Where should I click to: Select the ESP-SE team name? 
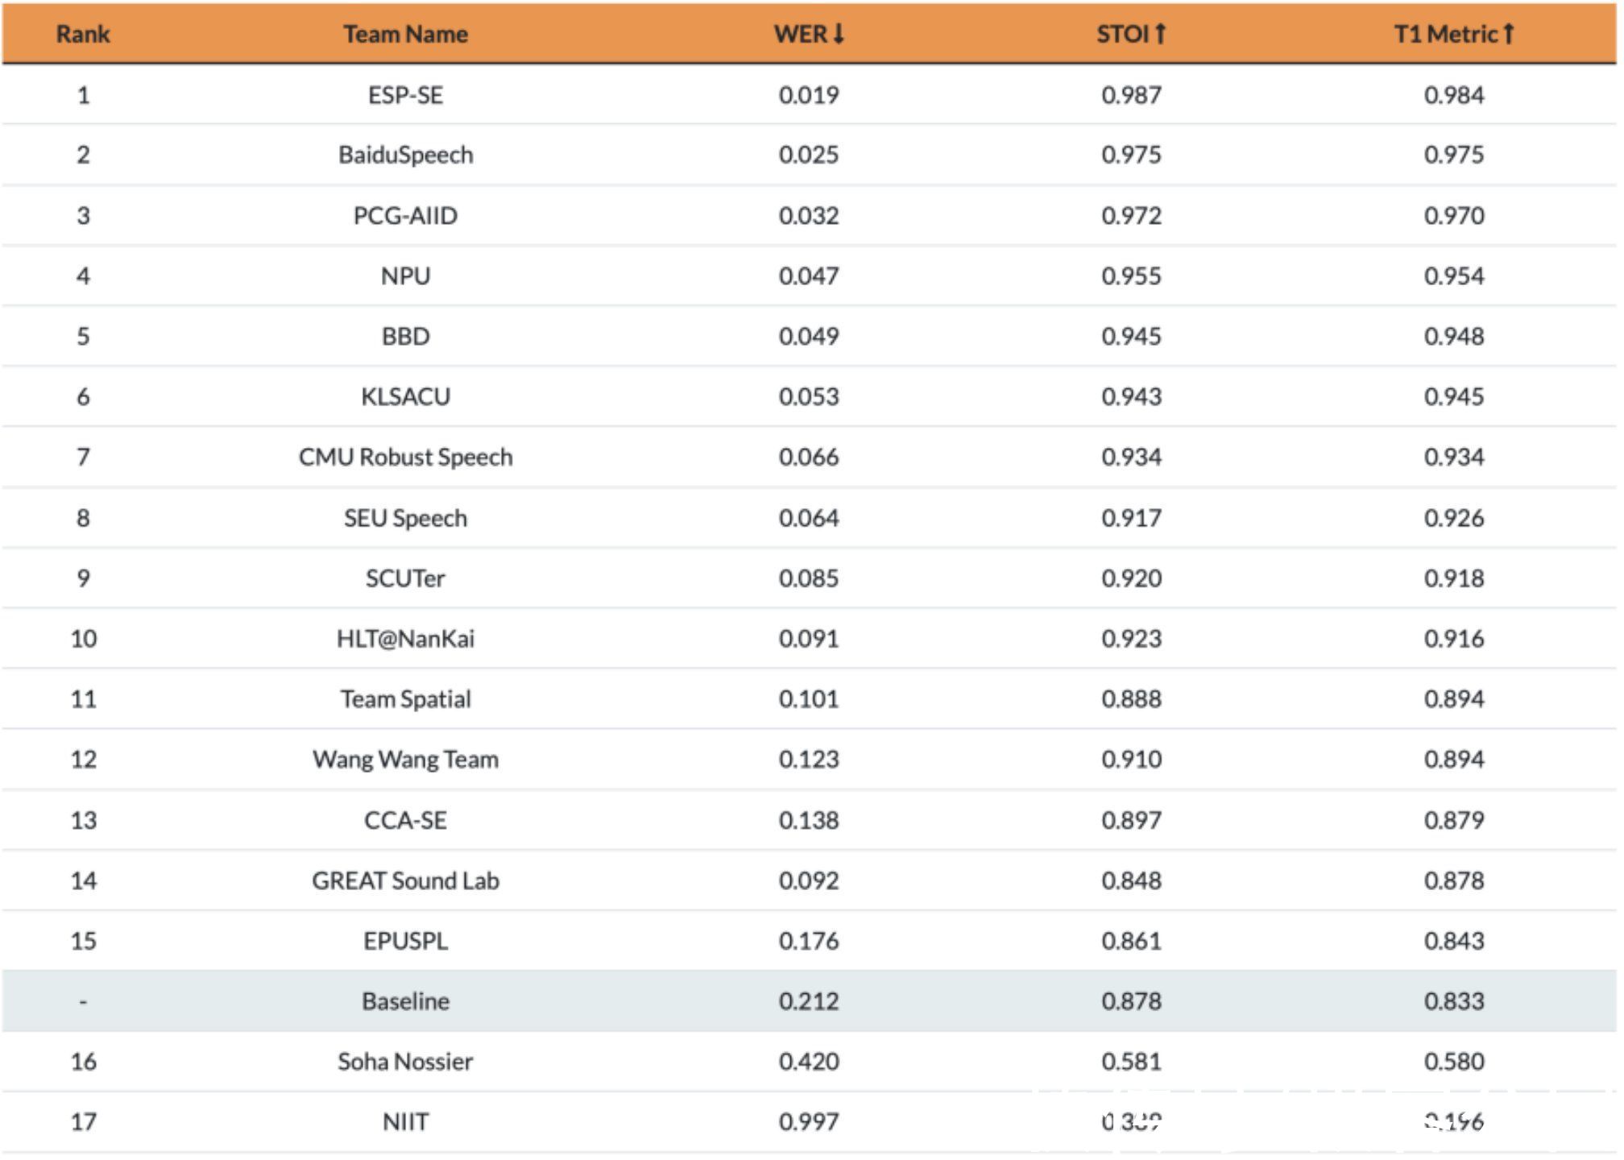click(x=406, y=95)
